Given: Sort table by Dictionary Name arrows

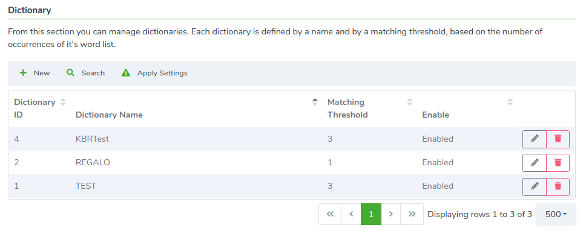Looking at the screenshot, I should [x=315, y=102].
